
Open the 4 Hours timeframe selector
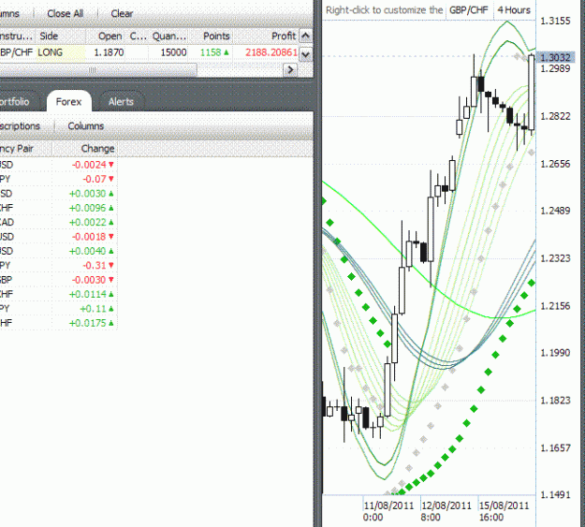[514, 10]
